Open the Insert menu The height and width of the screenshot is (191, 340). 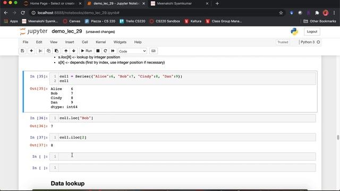70,42
